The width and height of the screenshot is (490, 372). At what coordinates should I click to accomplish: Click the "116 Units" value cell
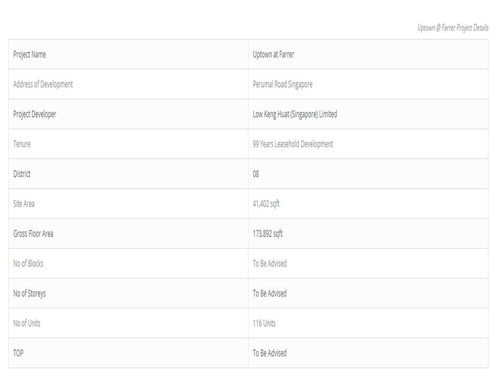[264, 323]
